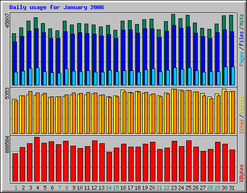Image resolution: width=247 pixels, height=193 pixels.
Task: Click the chart title "Daily usage for January 2006"
Action: [56, 7]
